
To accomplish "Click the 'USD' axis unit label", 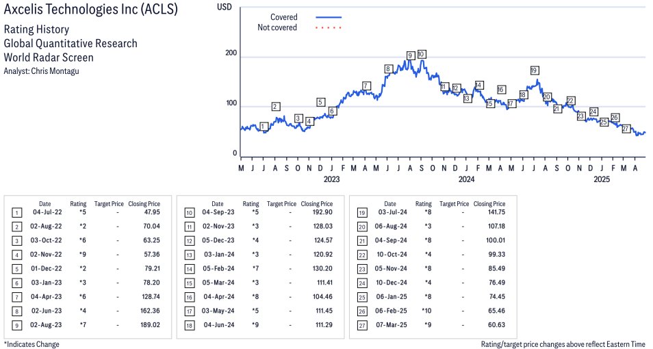I will tap(224, 7).
